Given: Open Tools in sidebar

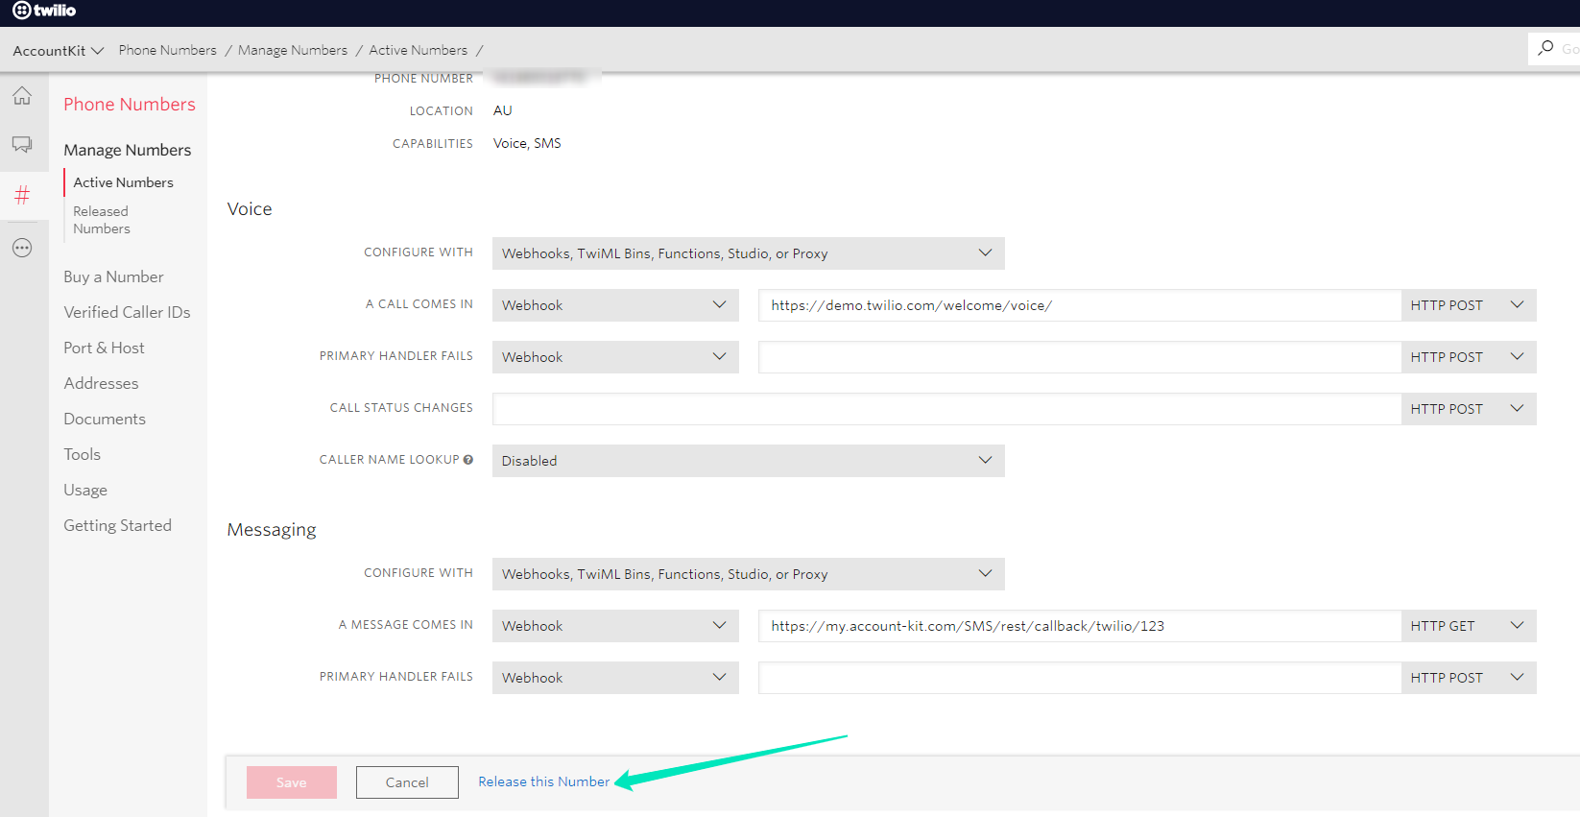Looking at the screenshot, I should (82, 454).
